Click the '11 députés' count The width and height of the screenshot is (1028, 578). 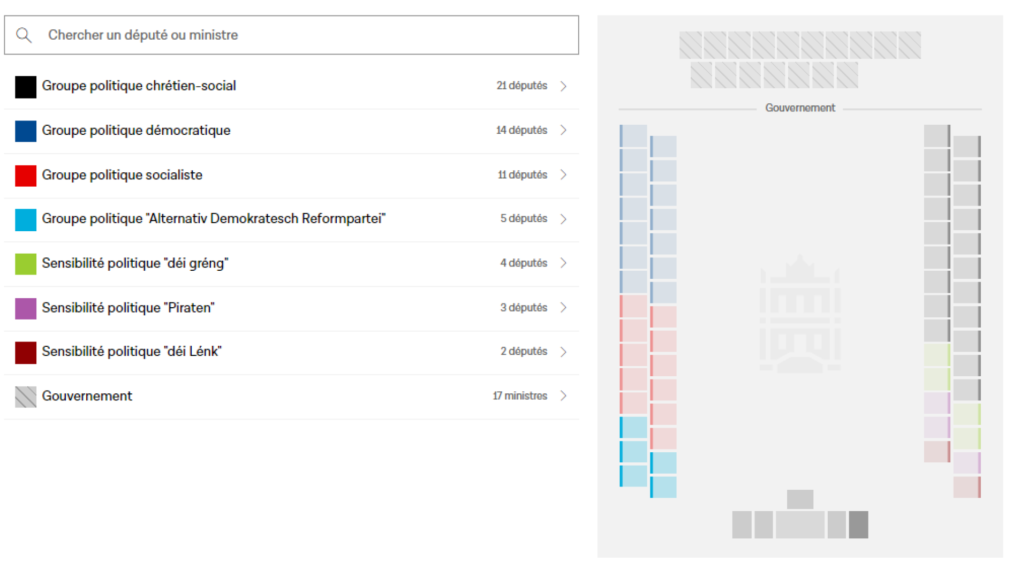coord(522,174)
